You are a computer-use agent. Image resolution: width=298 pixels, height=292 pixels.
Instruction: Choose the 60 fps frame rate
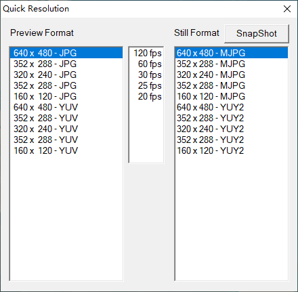[x=146, y=64]
